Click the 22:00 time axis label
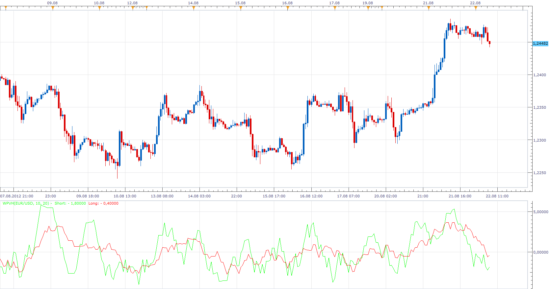The image size is (551, 289). (x=236, y=196)
